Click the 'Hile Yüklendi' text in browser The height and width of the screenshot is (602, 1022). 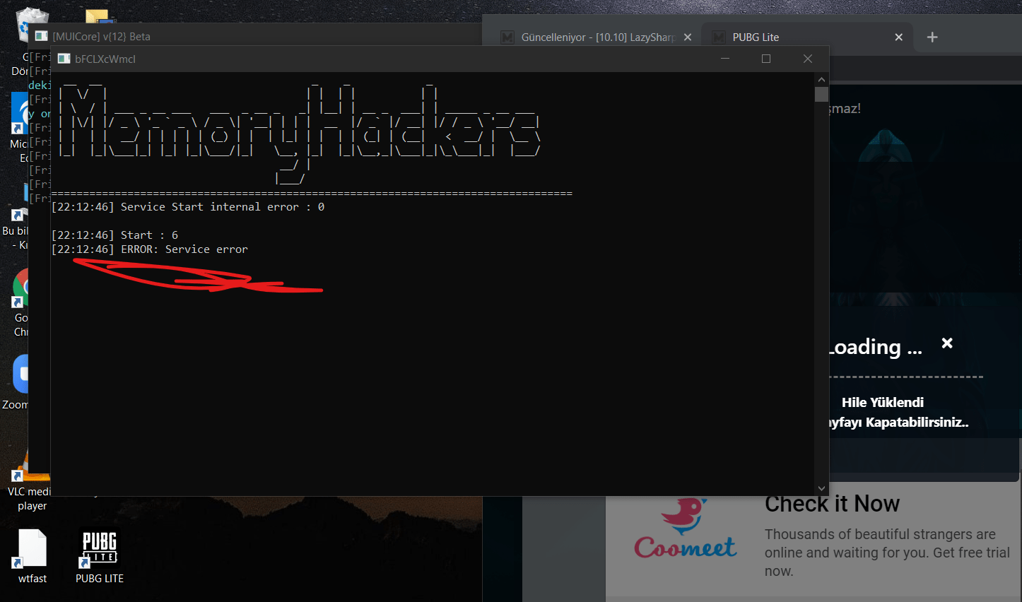(x=883, y=402)
